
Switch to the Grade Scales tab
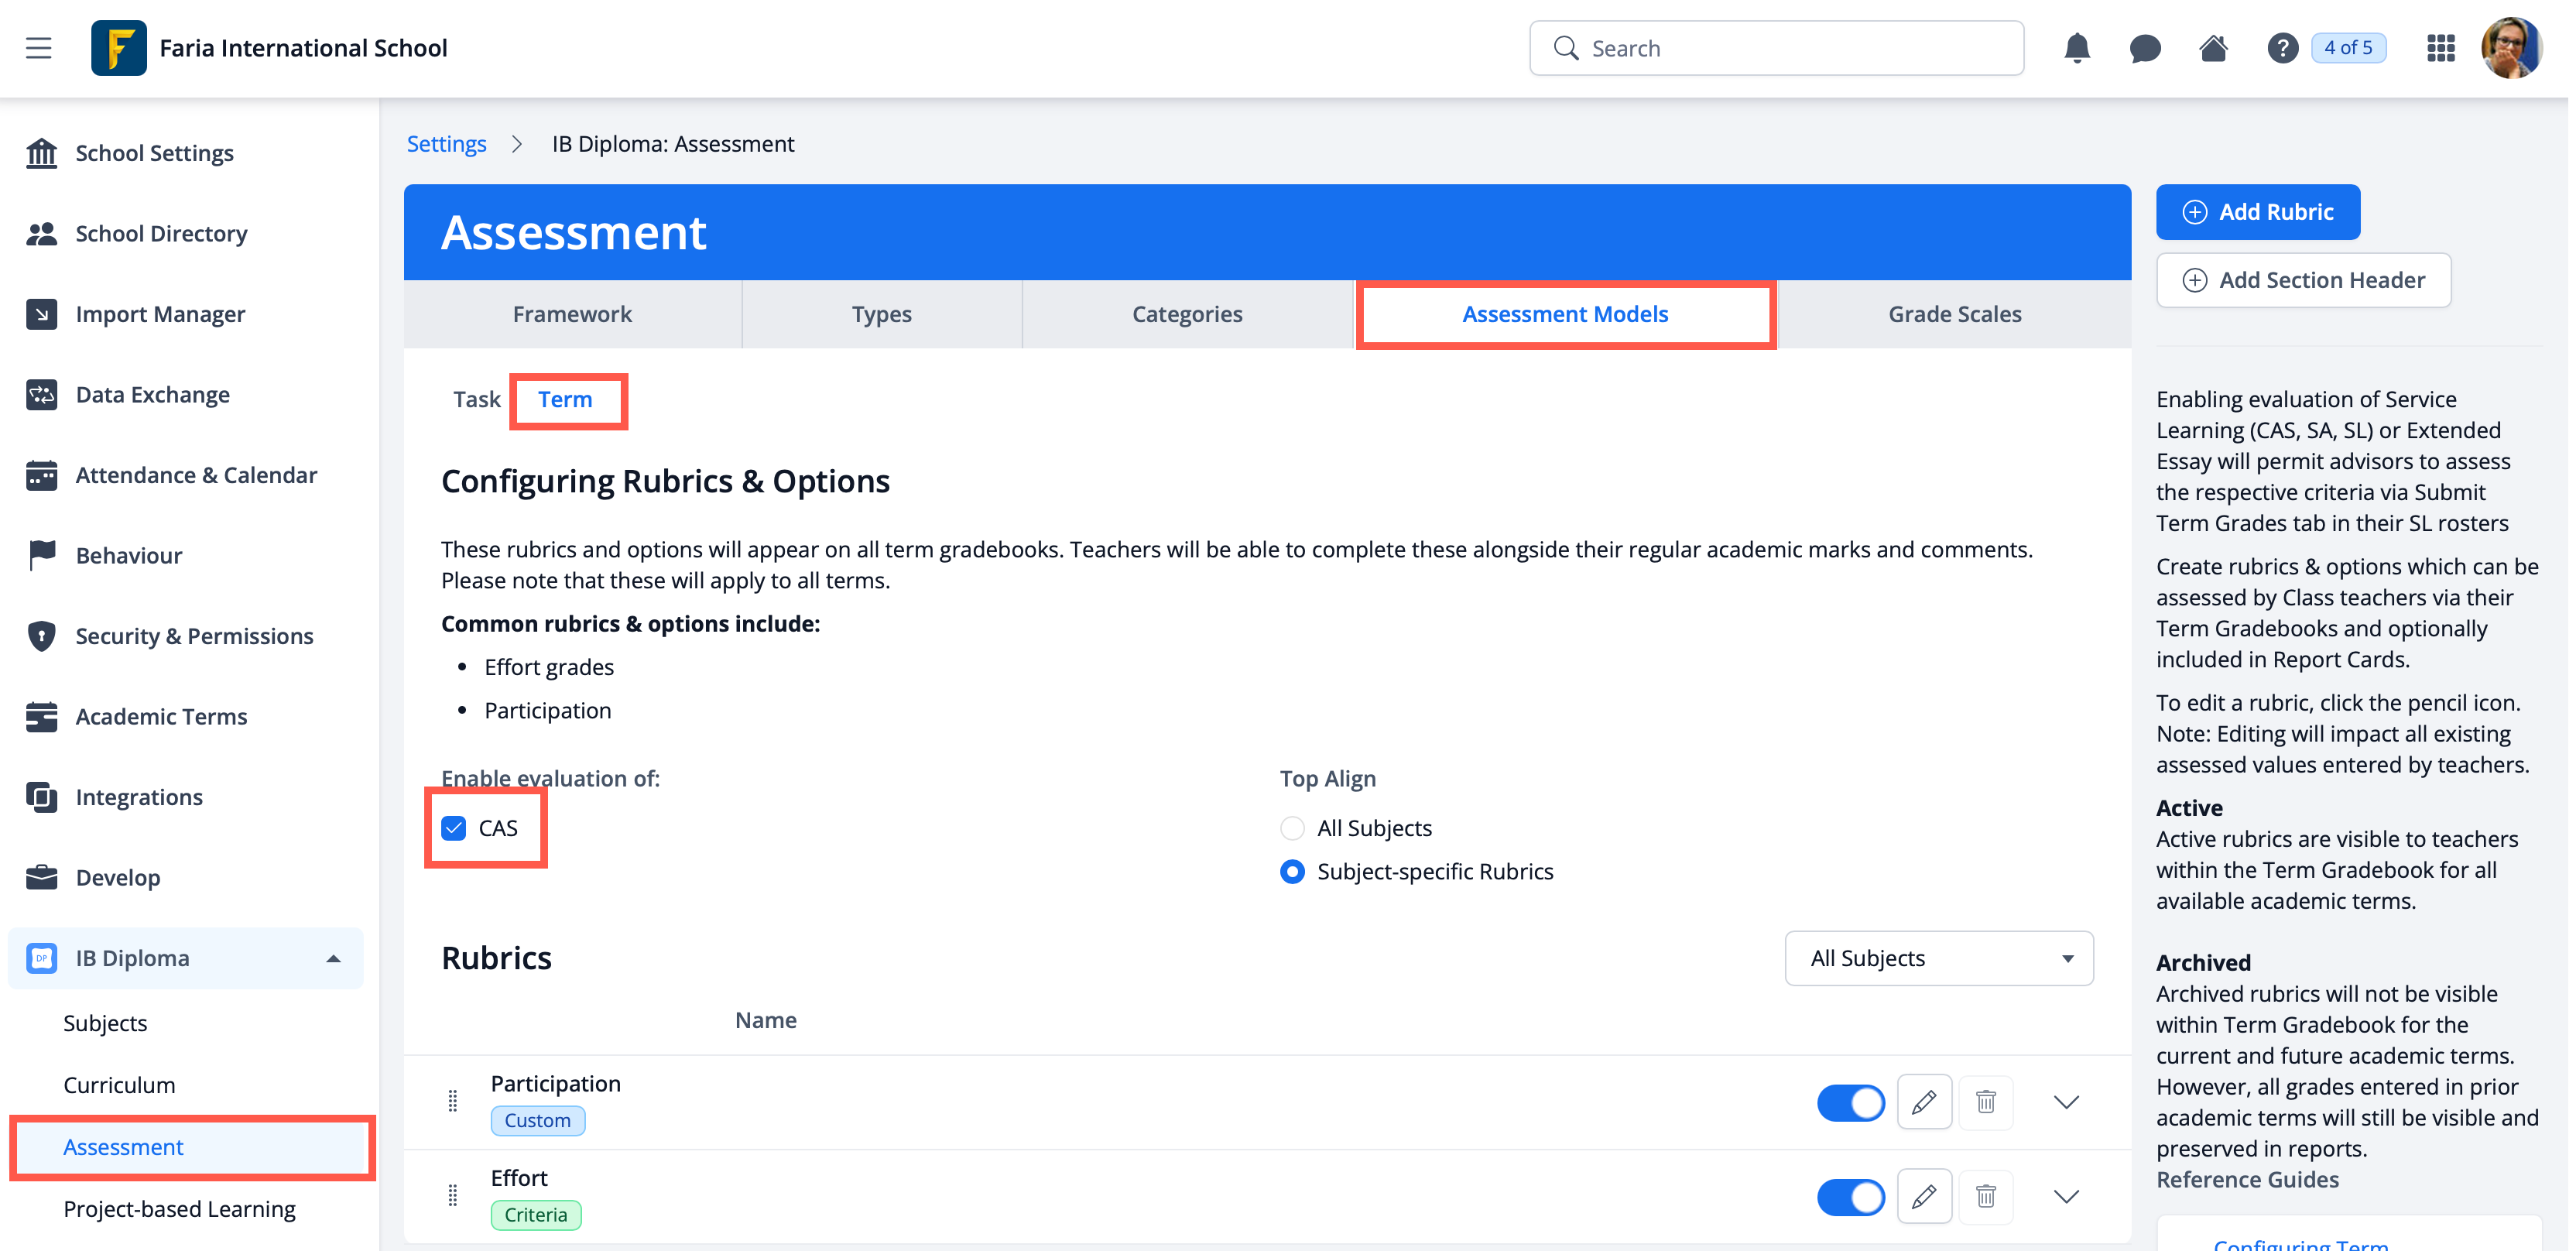[x=1954, y=314]
